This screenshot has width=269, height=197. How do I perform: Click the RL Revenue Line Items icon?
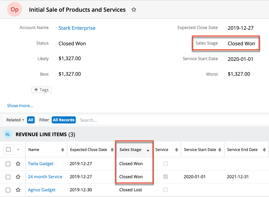[x=8, y=134]
